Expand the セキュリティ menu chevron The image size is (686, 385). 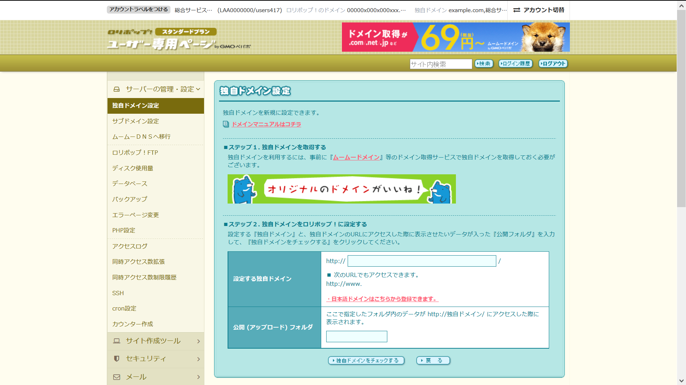[x=198, y=359]
